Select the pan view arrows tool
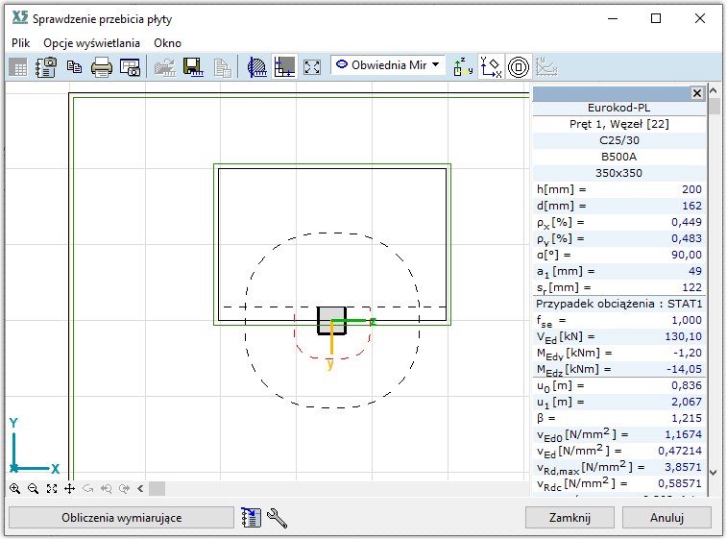Viewport: 727px width, 540px height. 70,488
